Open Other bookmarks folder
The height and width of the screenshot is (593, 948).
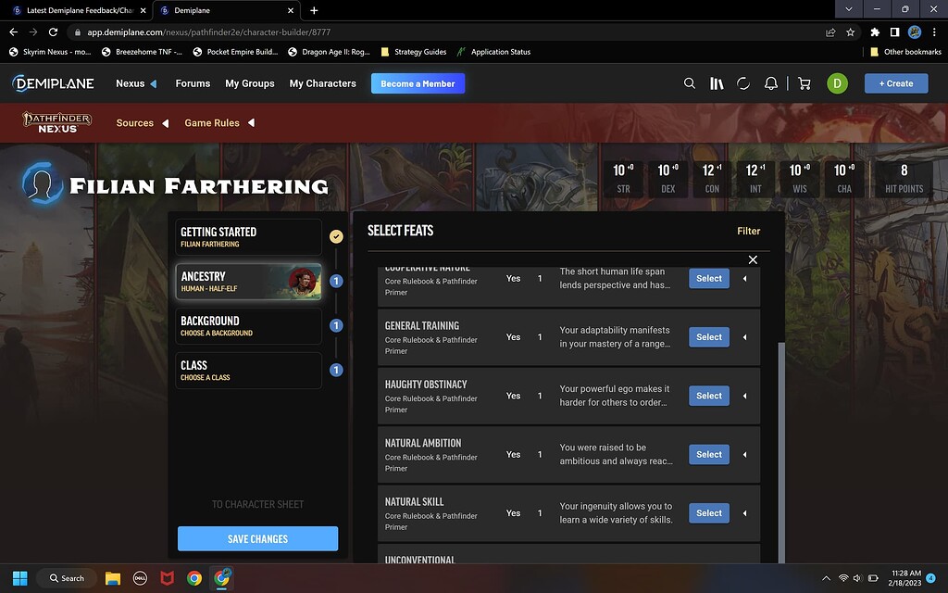pyautogui.click(x=905, y=52)
